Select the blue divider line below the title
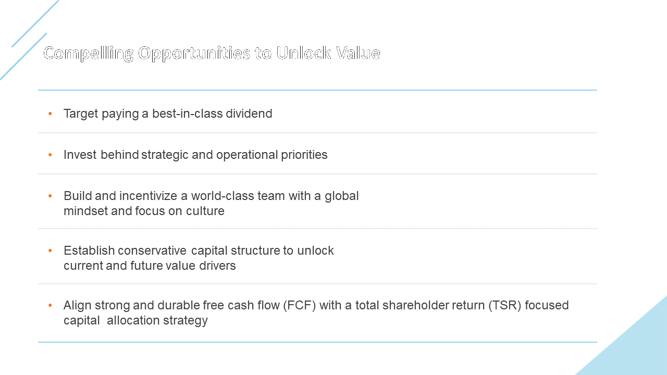Screen dimensions: 667x375 (x=317, y=90)
